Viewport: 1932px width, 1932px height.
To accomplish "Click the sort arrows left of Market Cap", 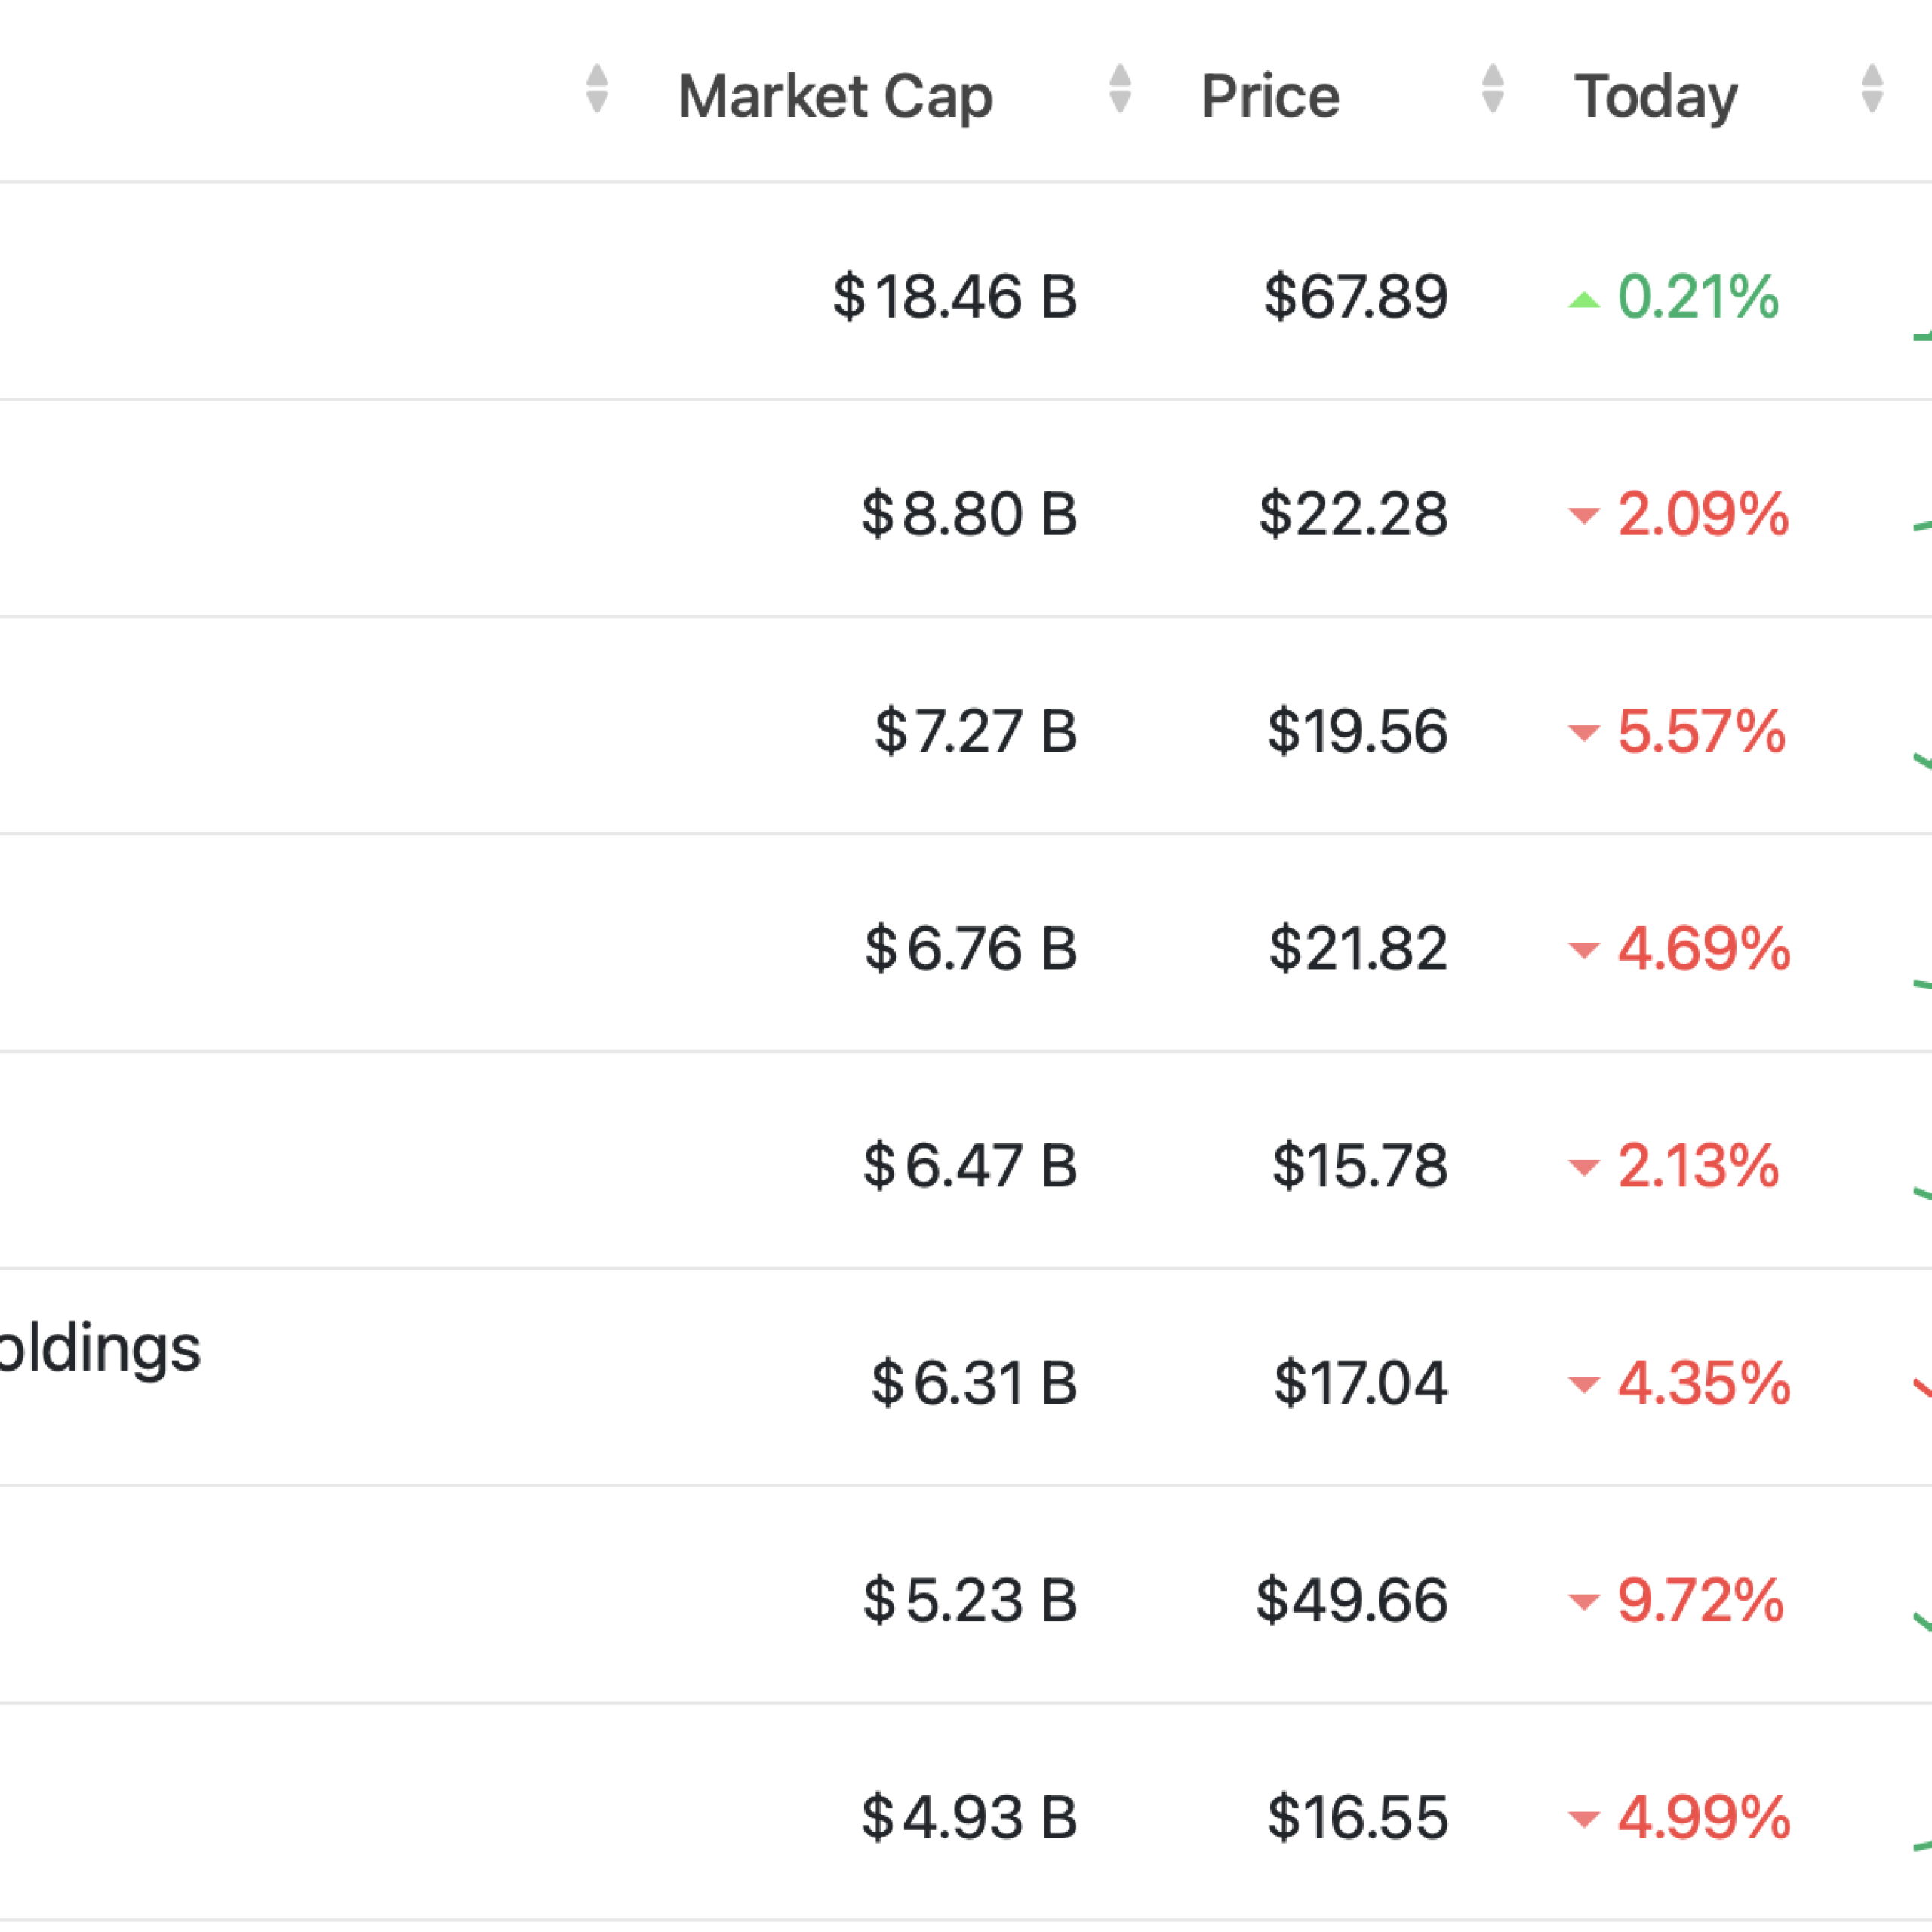I will click(x=597, y=89).
